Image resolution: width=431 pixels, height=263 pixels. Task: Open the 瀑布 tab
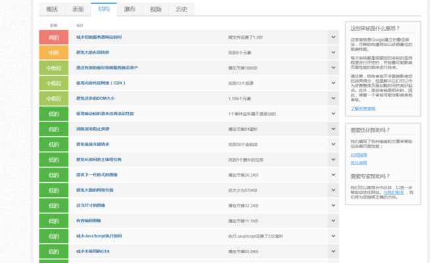129,9
